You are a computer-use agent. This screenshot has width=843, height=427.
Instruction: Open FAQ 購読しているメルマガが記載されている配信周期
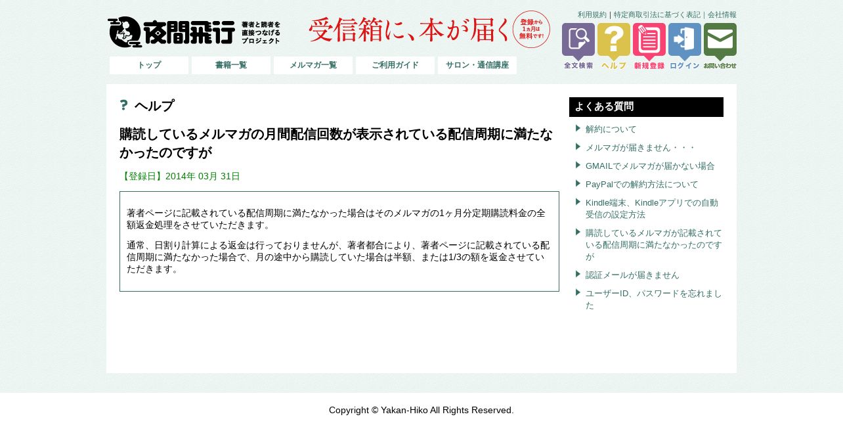(x=654, y=244)
